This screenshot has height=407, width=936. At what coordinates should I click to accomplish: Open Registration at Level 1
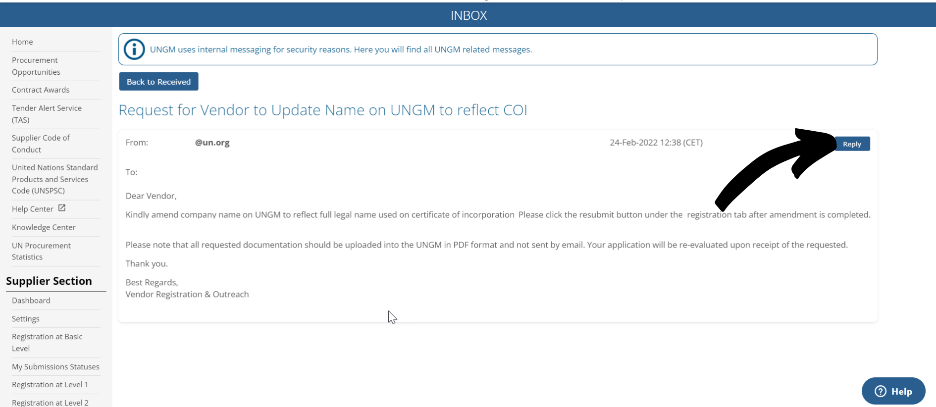pyautogui.click(x=50, y=385)
